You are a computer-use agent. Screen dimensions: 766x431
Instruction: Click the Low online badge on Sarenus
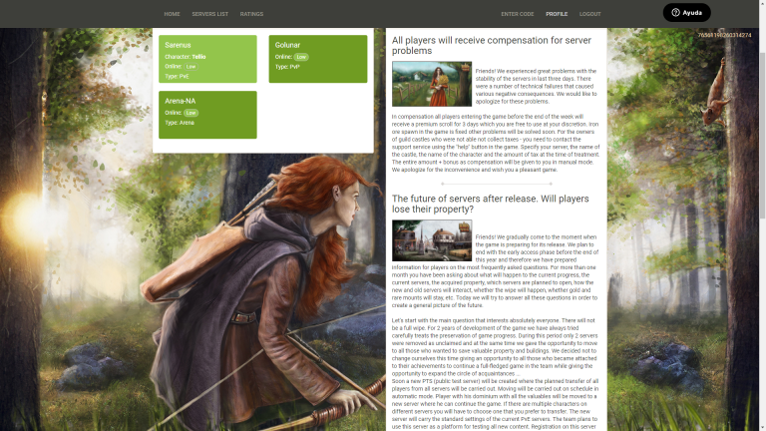(x=191, y=67)
